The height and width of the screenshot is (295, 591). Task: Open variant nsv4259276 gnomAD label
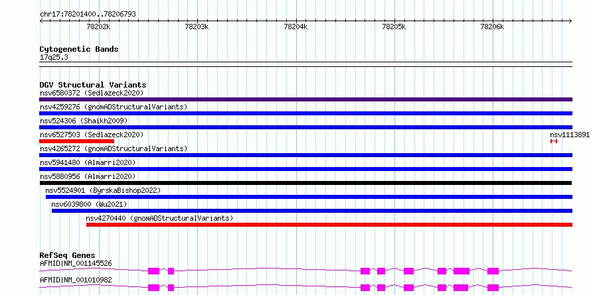pyautogui.click(x=114, y=107)
